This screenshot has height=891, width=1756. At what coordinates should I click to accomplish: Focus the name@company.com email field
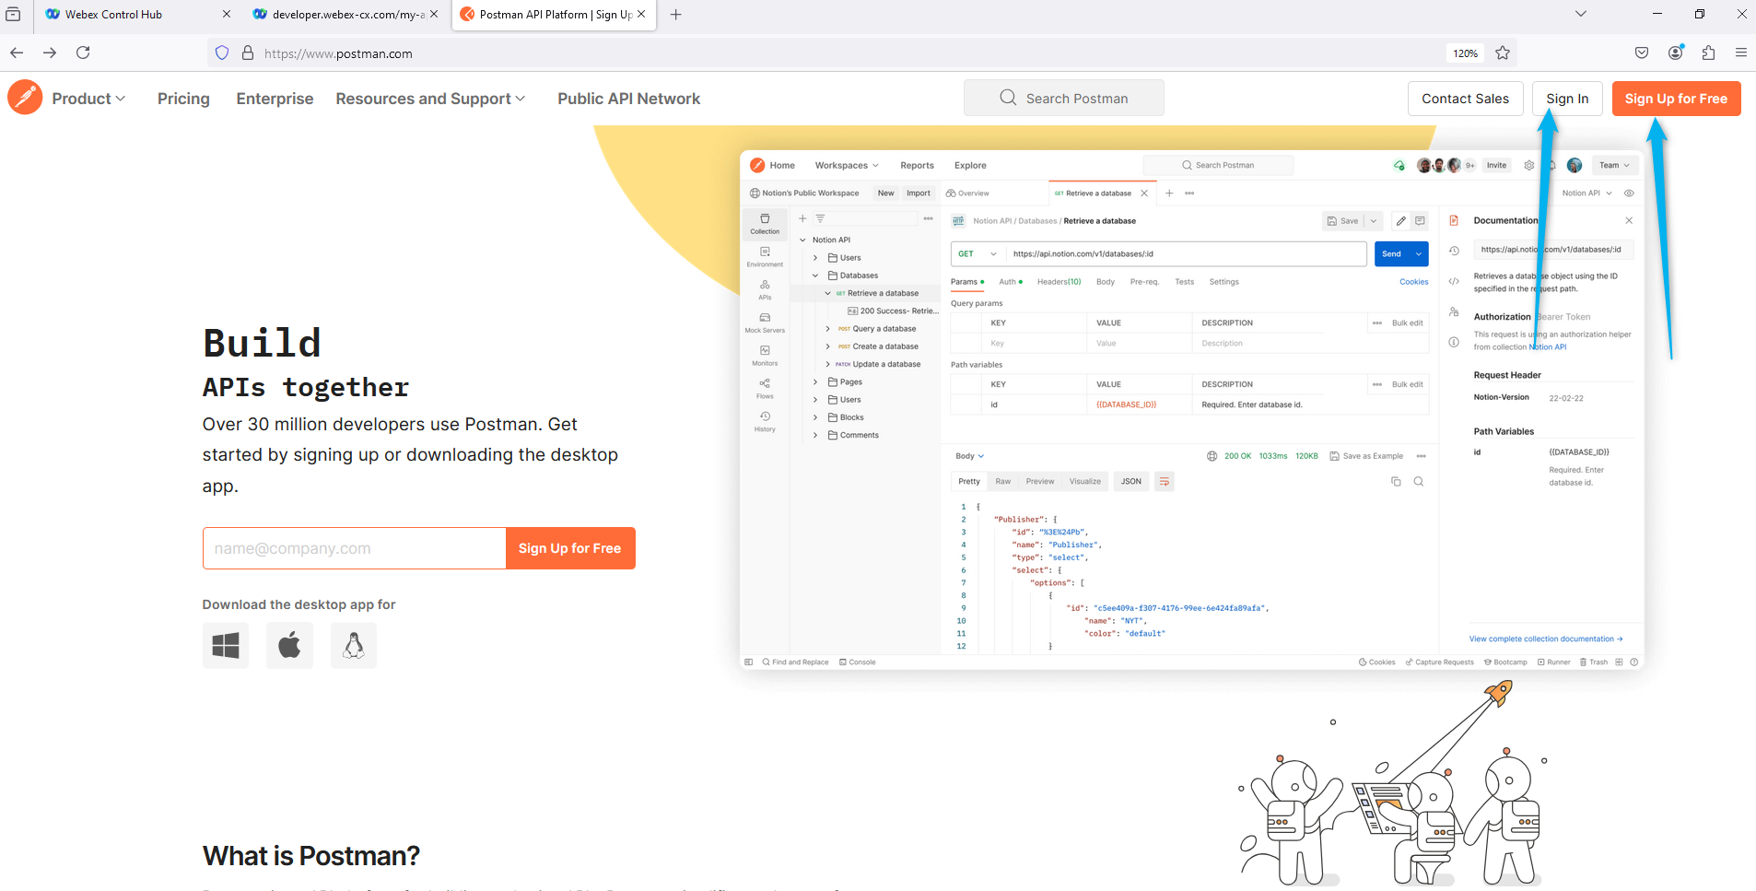click(x=354, y=548)
